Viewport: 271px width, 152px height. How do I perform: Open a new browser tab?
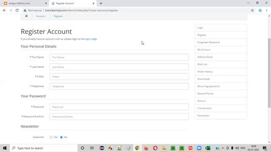[101, 3]
